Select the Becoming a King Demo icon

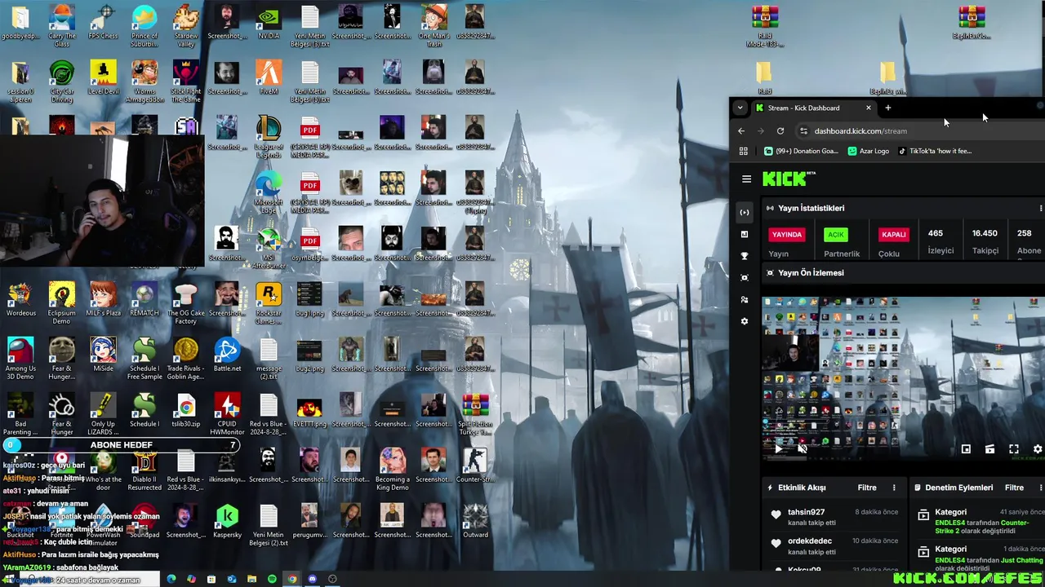tap(392, 470)
